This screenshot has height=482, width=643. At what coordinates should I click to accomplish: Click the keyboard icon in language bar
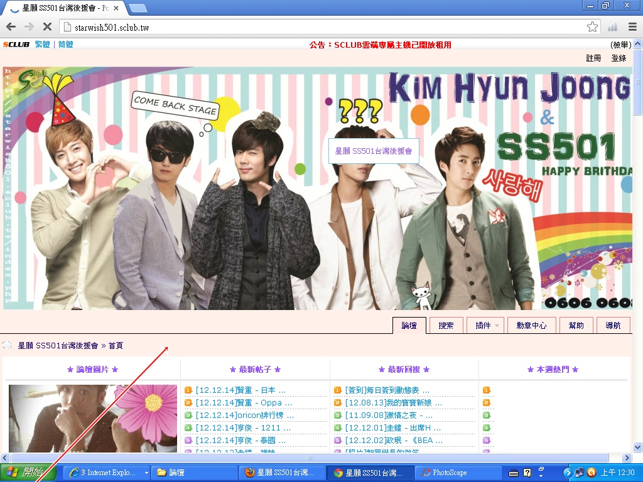tap(514, 473)
